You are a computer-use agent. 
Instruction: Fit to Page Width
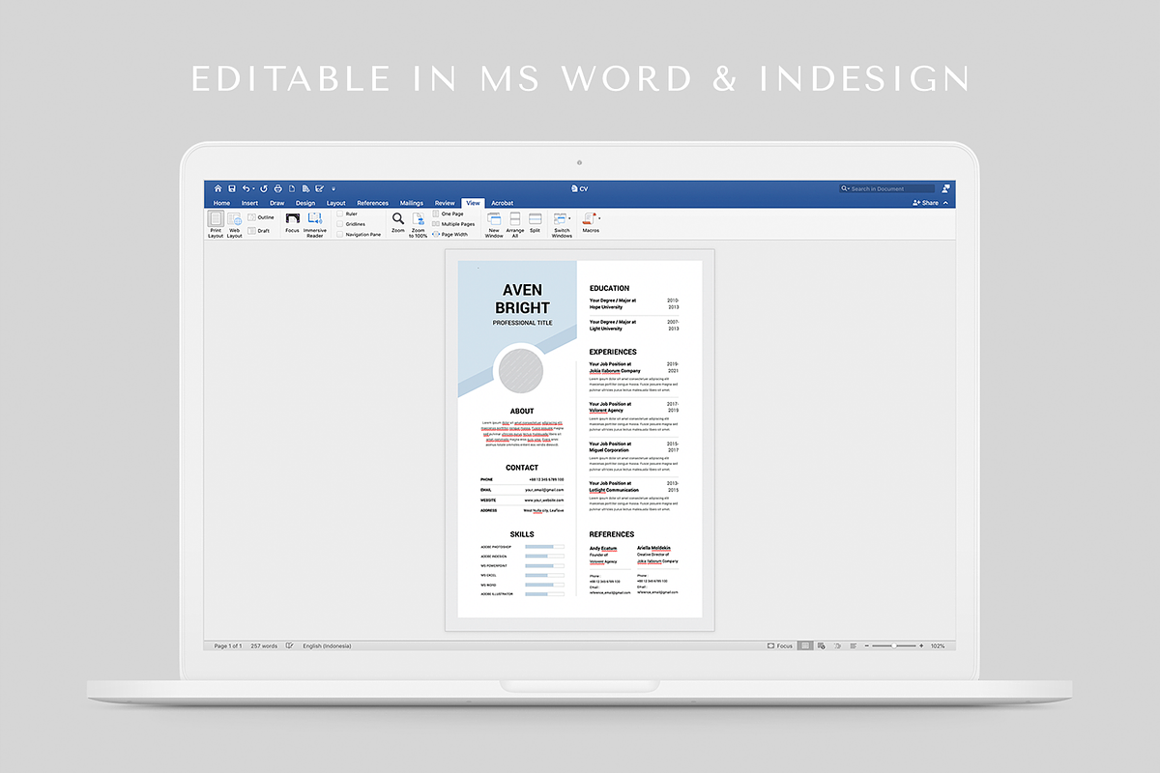click(449, 235)
